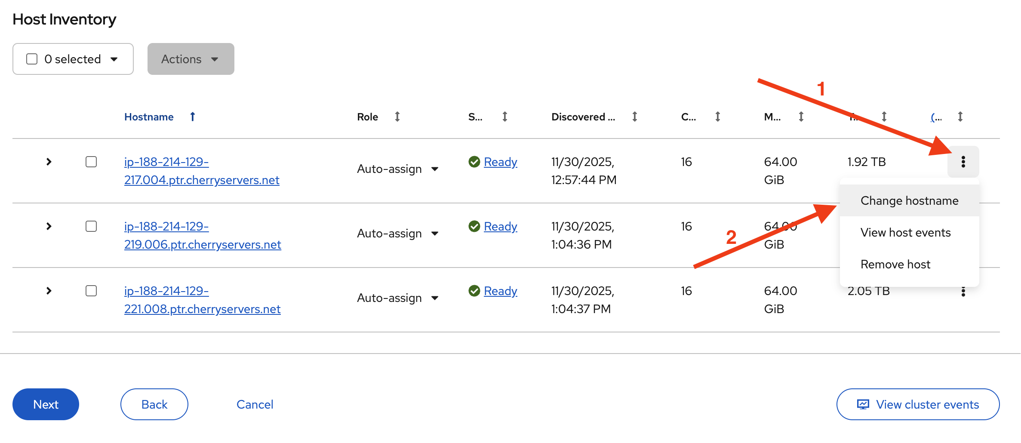Toggle the select-all hosts checkbox

[x=32, y=59]
